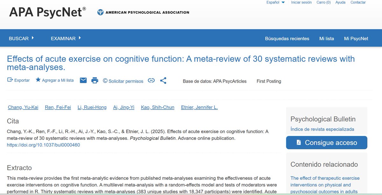Click the AMERICAN PSYCHOLOGICAL ASSOCIATION header text
Screen dimensions: 382x195
coord(147,12)
